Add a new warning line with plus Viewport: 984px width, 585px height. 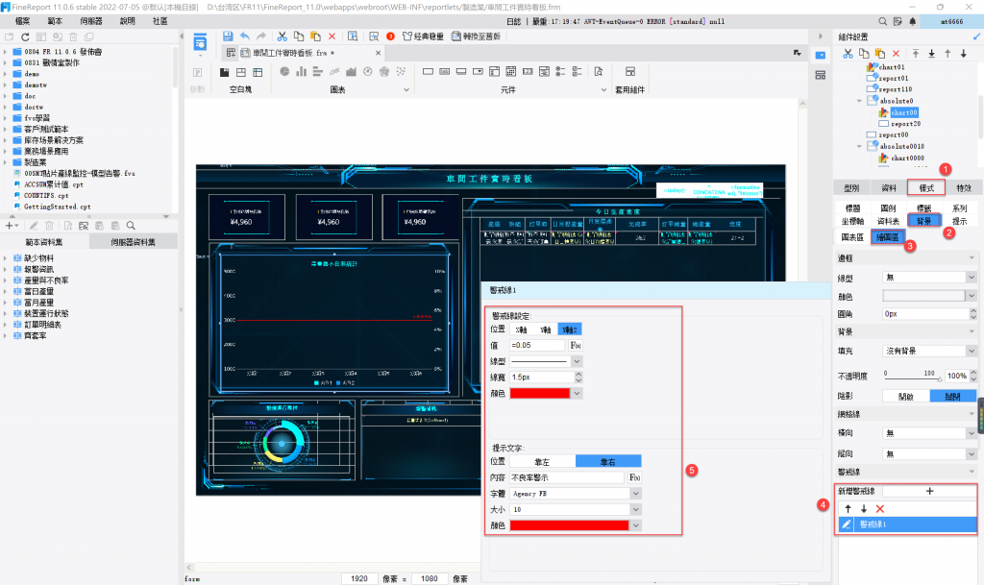[929, 491]
